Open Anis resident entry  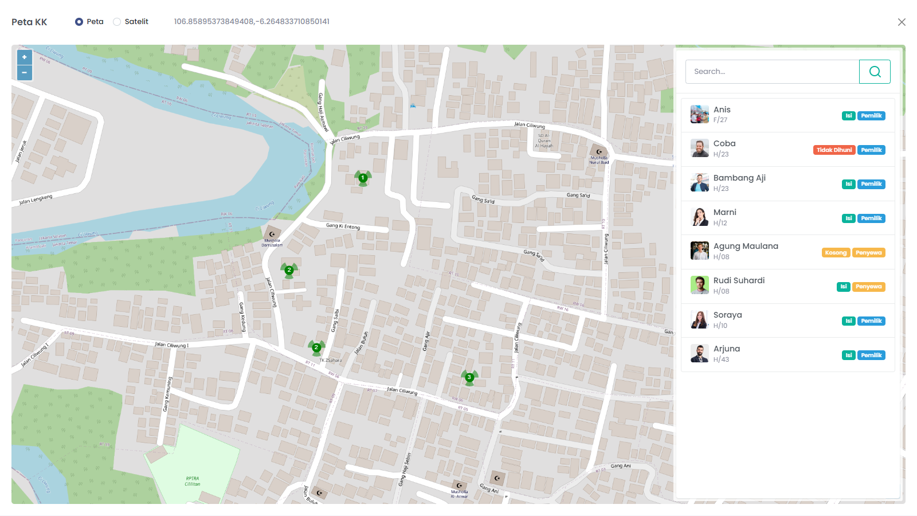pos(722,115)
